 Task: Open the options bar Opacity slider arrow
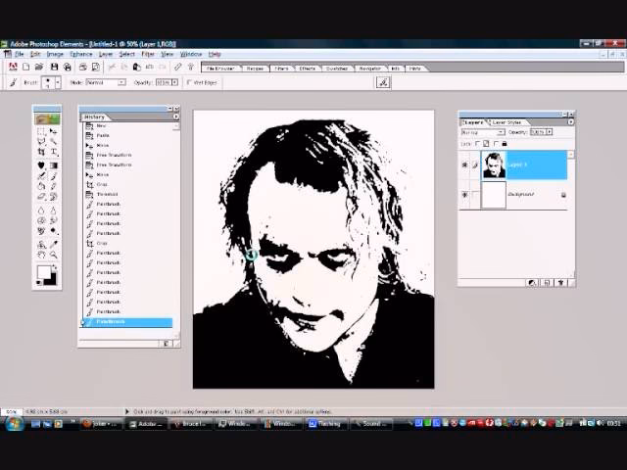point(174,82)
